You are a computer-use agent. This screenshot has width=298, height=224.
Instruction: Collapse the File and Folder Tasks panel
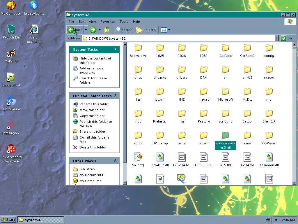115,96
